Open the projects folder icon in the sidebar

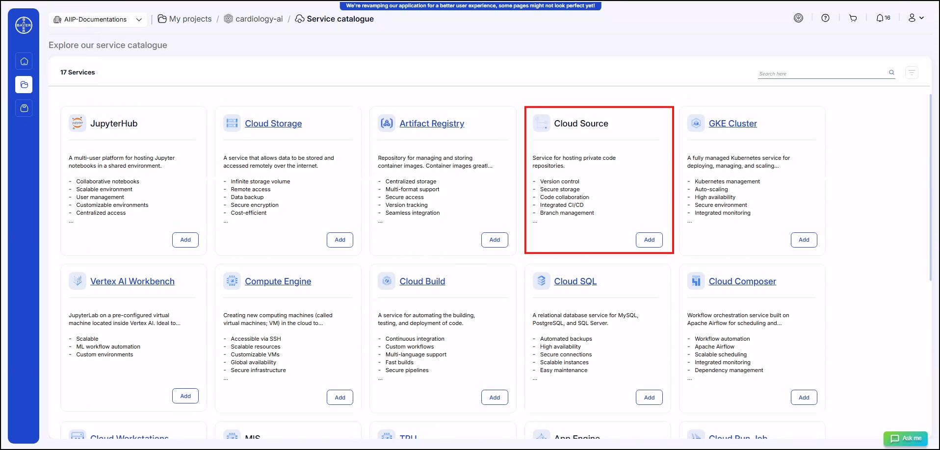pos(24,85)
